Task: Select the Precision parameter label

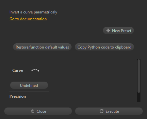Action: [x=18, y=96]
